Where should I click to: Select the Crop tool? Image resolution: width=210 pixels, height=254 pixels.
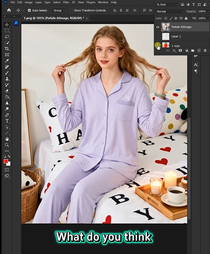(x=7, y=49)
